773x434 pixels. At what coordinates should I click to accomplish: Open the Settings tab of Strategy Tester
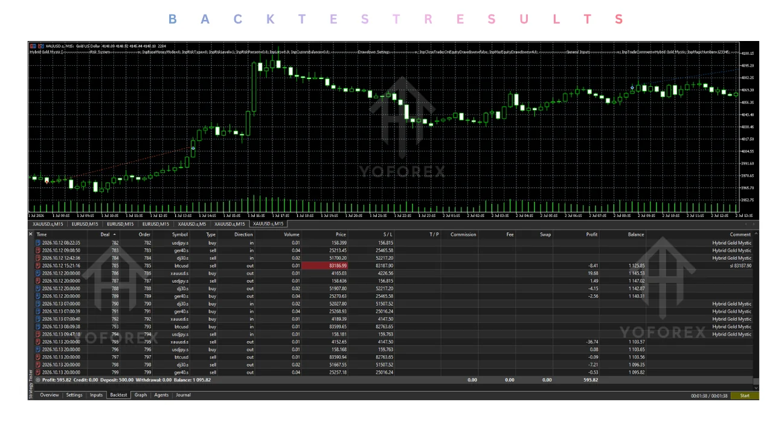tap(74, 395)
